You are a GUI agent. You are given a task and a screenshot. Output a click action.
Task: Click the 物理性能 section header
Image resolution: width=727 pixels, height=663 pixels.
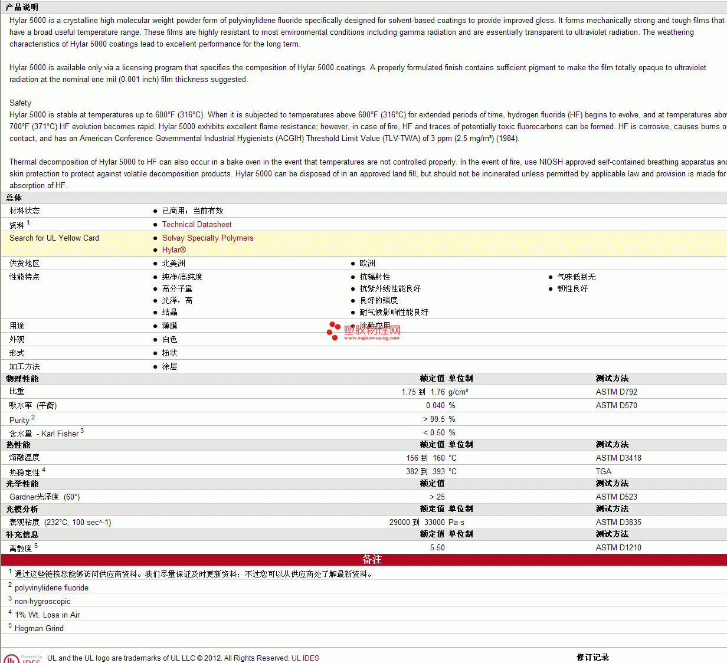[22, 379]
